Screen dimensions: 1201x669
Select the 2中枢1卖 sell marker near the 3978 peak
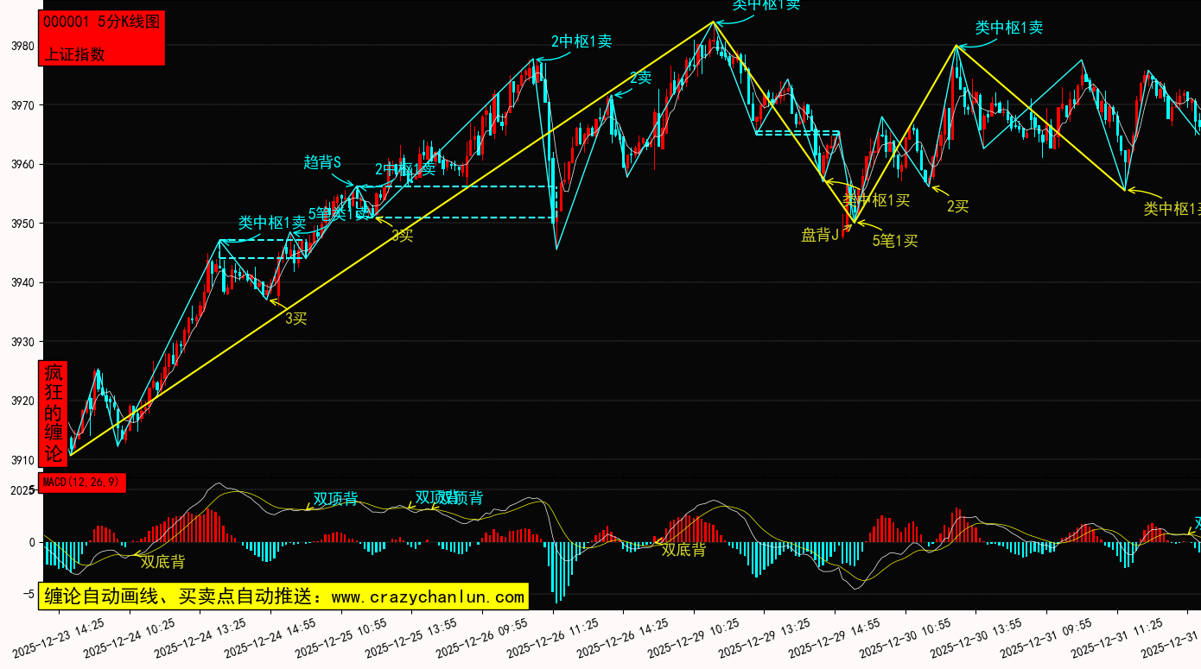coord(581,41)
